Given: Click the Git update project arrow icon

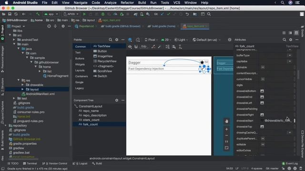Looking at the screenshot, I should point(162,14).
